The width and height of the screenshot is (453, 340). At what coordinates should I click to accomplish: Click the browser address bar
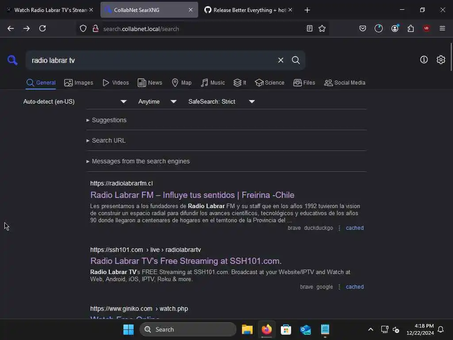[x=202, y=29]
